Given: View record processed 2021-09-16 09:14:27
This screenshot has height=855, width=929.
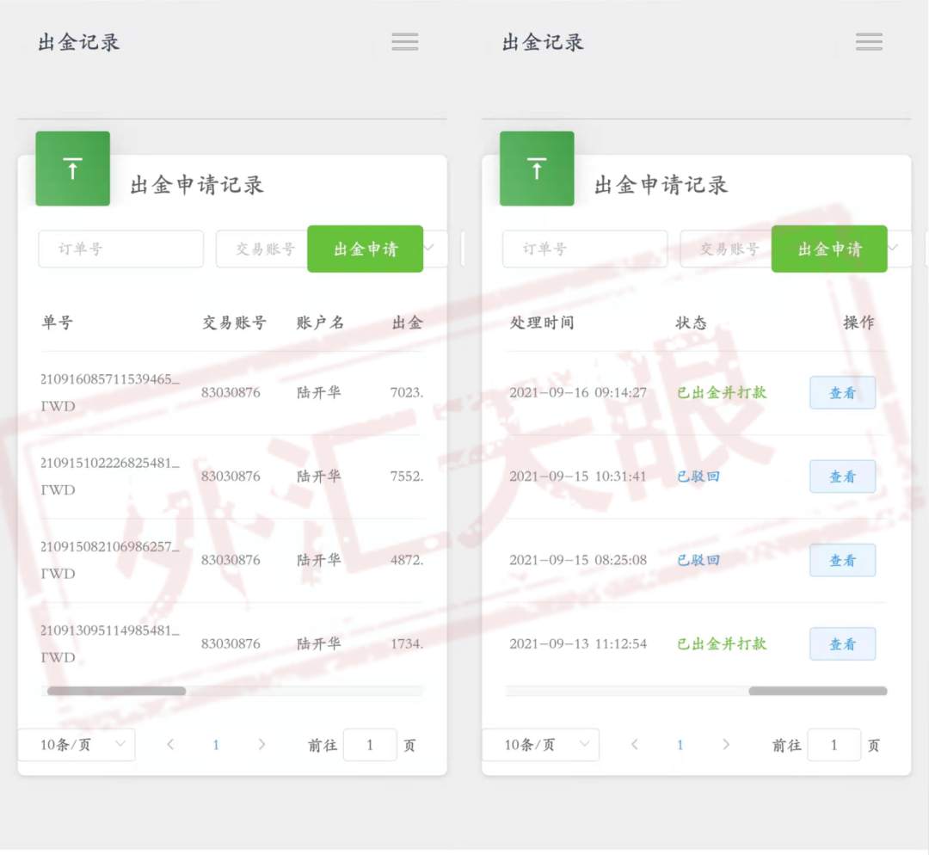Looking at the screenshot, I should click(842, 392).
